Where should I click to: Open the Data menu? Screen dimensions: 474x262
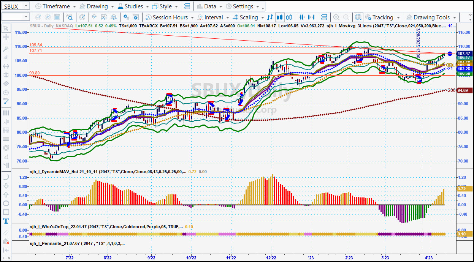209,6
